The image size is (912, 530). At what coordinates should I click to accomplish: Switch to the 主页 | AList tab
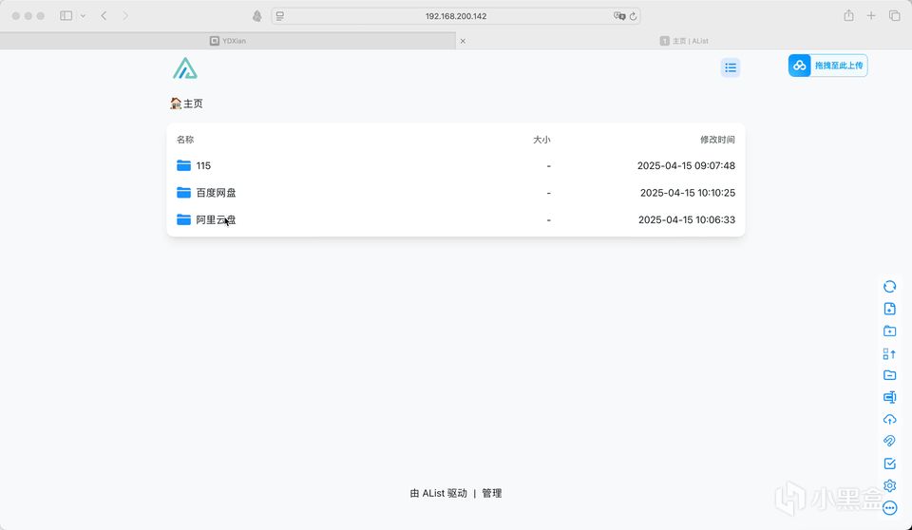point(684,41)
